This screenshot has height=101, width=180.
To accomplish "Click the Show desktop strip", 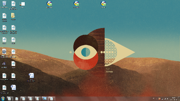I will tap(179, 99).
